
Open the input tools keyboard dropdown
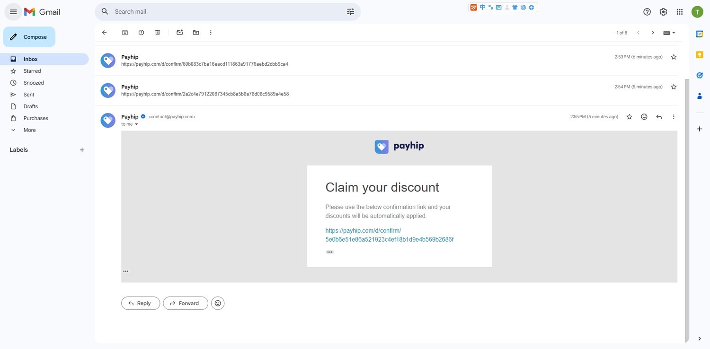tap(669, 33)
